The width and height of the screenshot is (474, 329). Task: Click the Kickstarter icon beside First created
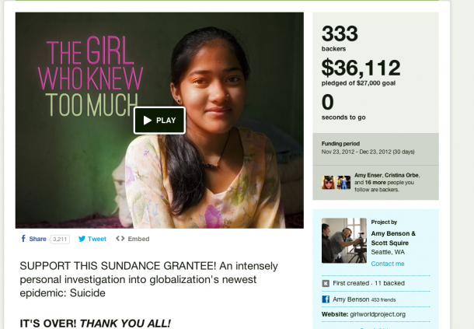[326, 283]
